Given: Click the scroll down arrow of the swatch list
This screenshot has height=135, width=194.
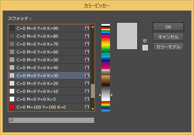Looking at the screenshot, I should (x=93, y=109).
